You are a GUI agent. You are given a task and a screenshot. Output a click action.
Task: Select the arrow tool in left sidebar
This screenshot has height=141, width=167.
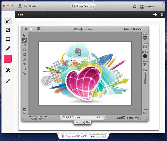pyautogui.click(x=8, y=21)
